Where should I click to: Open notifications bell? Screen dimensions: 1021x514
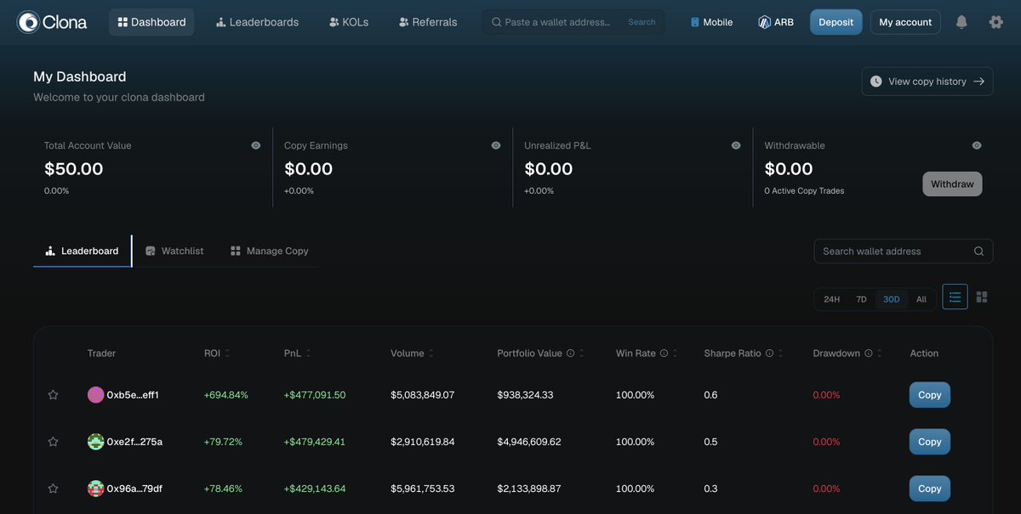click(x=961, y=22)
